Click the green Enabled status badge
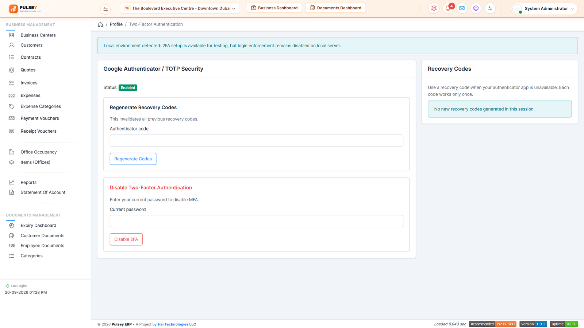Viewport: 584px width, 328px height. pos(128,88)
